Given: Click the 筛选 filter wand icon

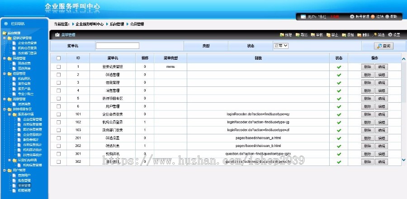Looking at the screenshot, I should click(374, 35).
